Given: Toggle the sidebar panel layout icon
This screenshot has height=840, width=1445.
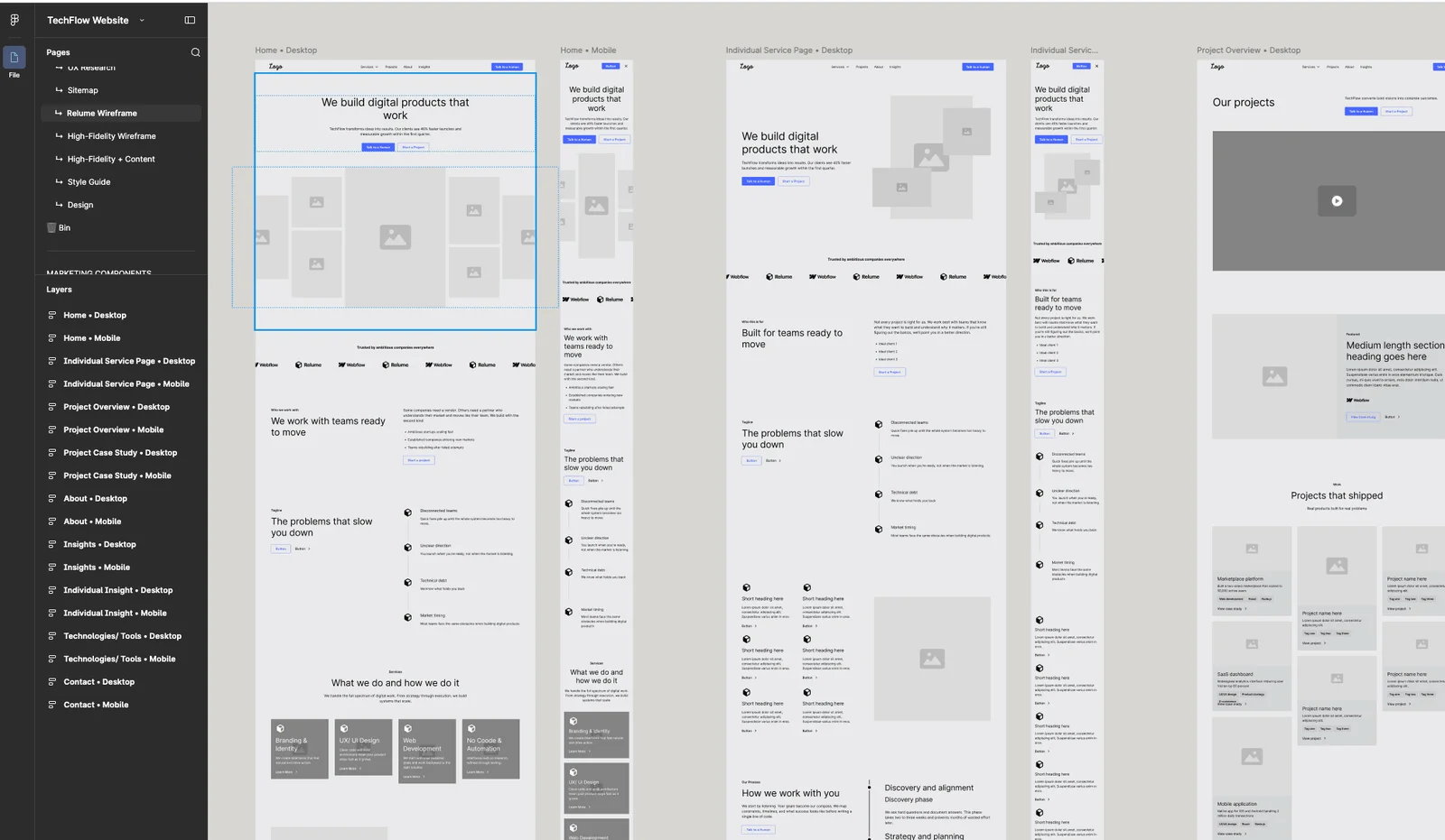Looking at the screenshot, I should tap(190, 20).
